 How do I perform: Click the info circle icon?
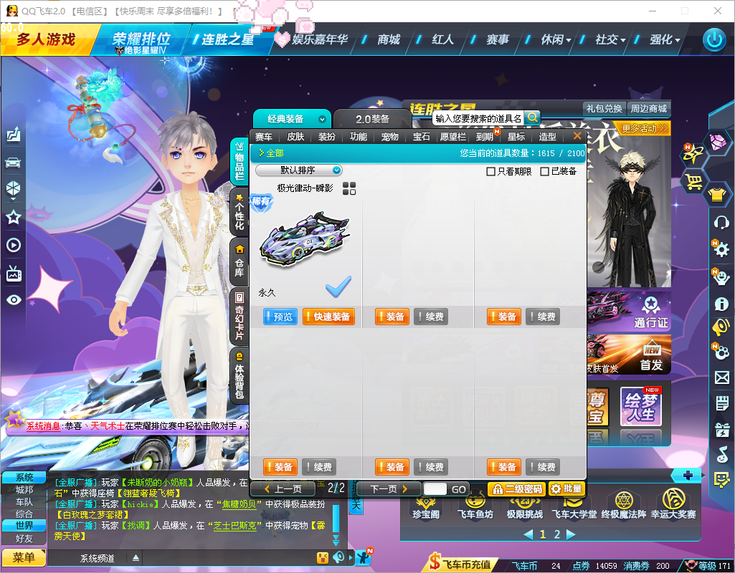click(x=721, y=304)
